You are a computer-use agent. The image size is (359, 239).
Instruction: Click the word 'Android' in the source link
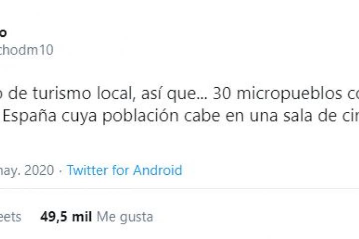[158, 170]
